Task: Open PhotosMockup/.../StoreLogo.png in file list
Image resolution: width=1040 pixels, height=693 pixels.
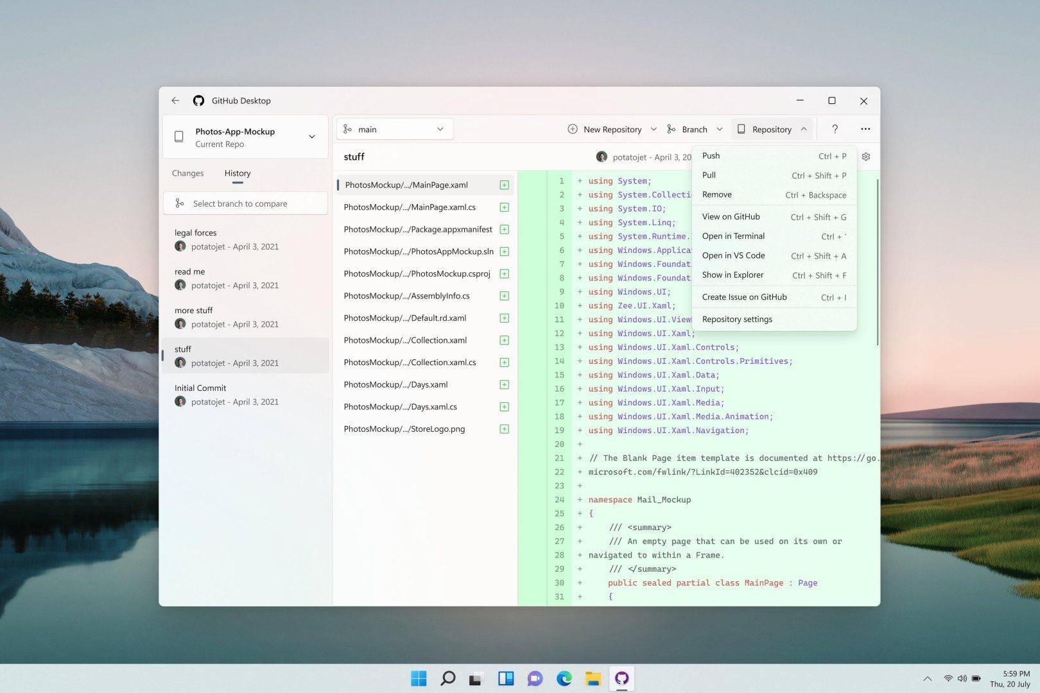Action: (x=425, y=429)
